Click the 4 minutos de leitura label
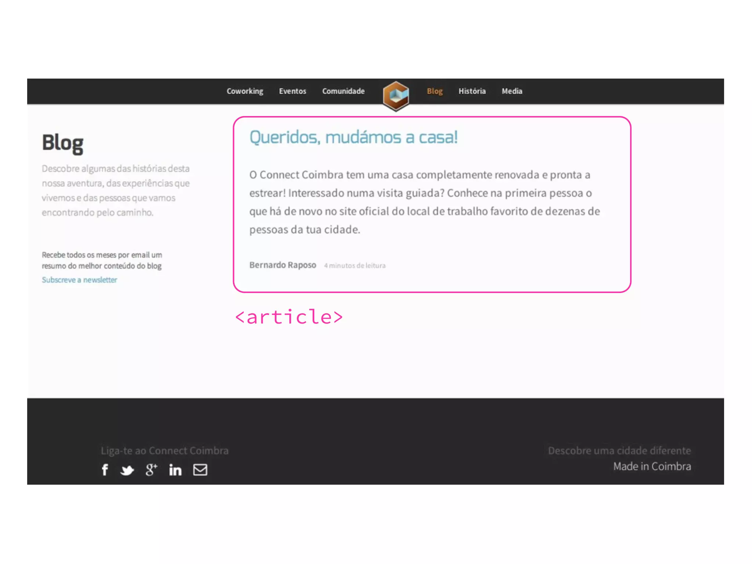 [355, 265]
